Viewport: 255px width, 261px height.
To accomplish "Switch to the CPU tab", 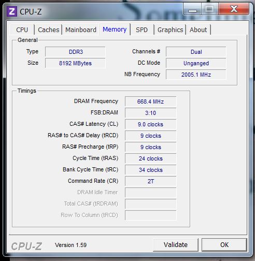I will [22, 30].
